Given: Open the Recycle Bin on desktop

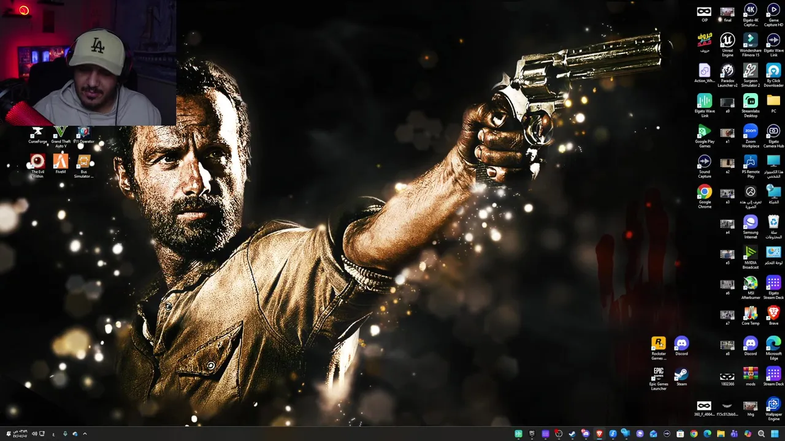Looking at the screenshot, I should point(773,227).
